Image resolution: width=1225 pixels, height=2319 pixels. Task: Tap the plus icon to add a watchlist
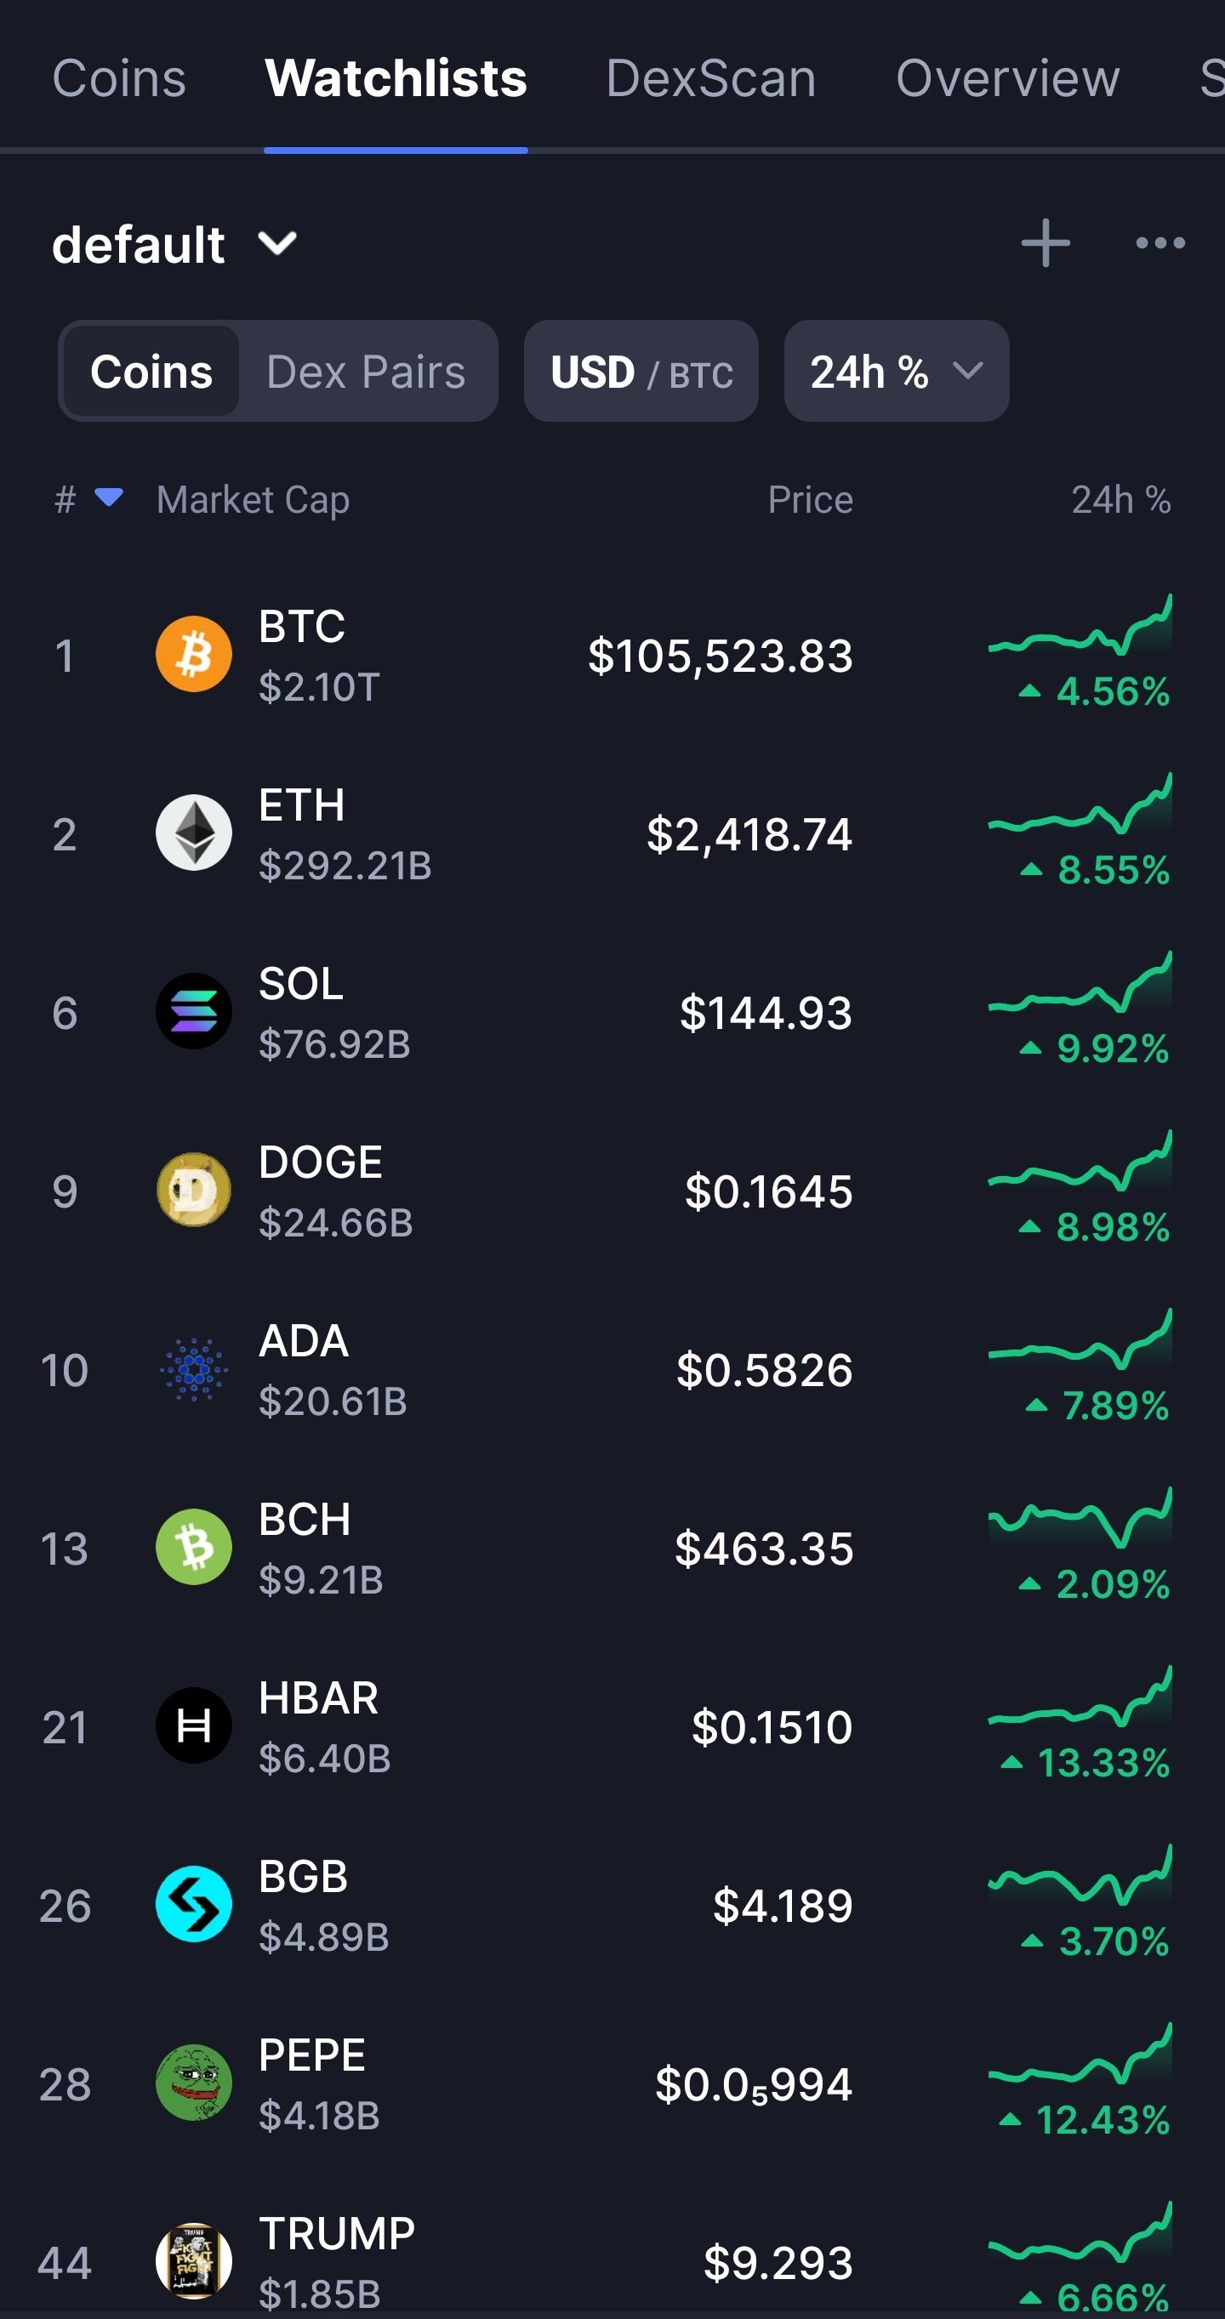click(1045, 243)
